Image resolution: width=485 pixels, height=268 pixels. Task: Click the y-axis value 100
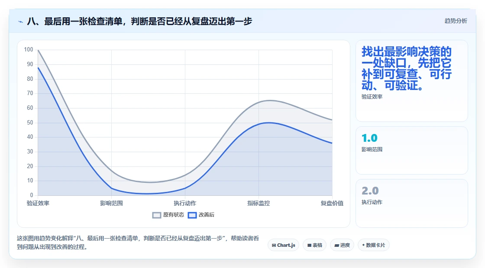[29, 49]
